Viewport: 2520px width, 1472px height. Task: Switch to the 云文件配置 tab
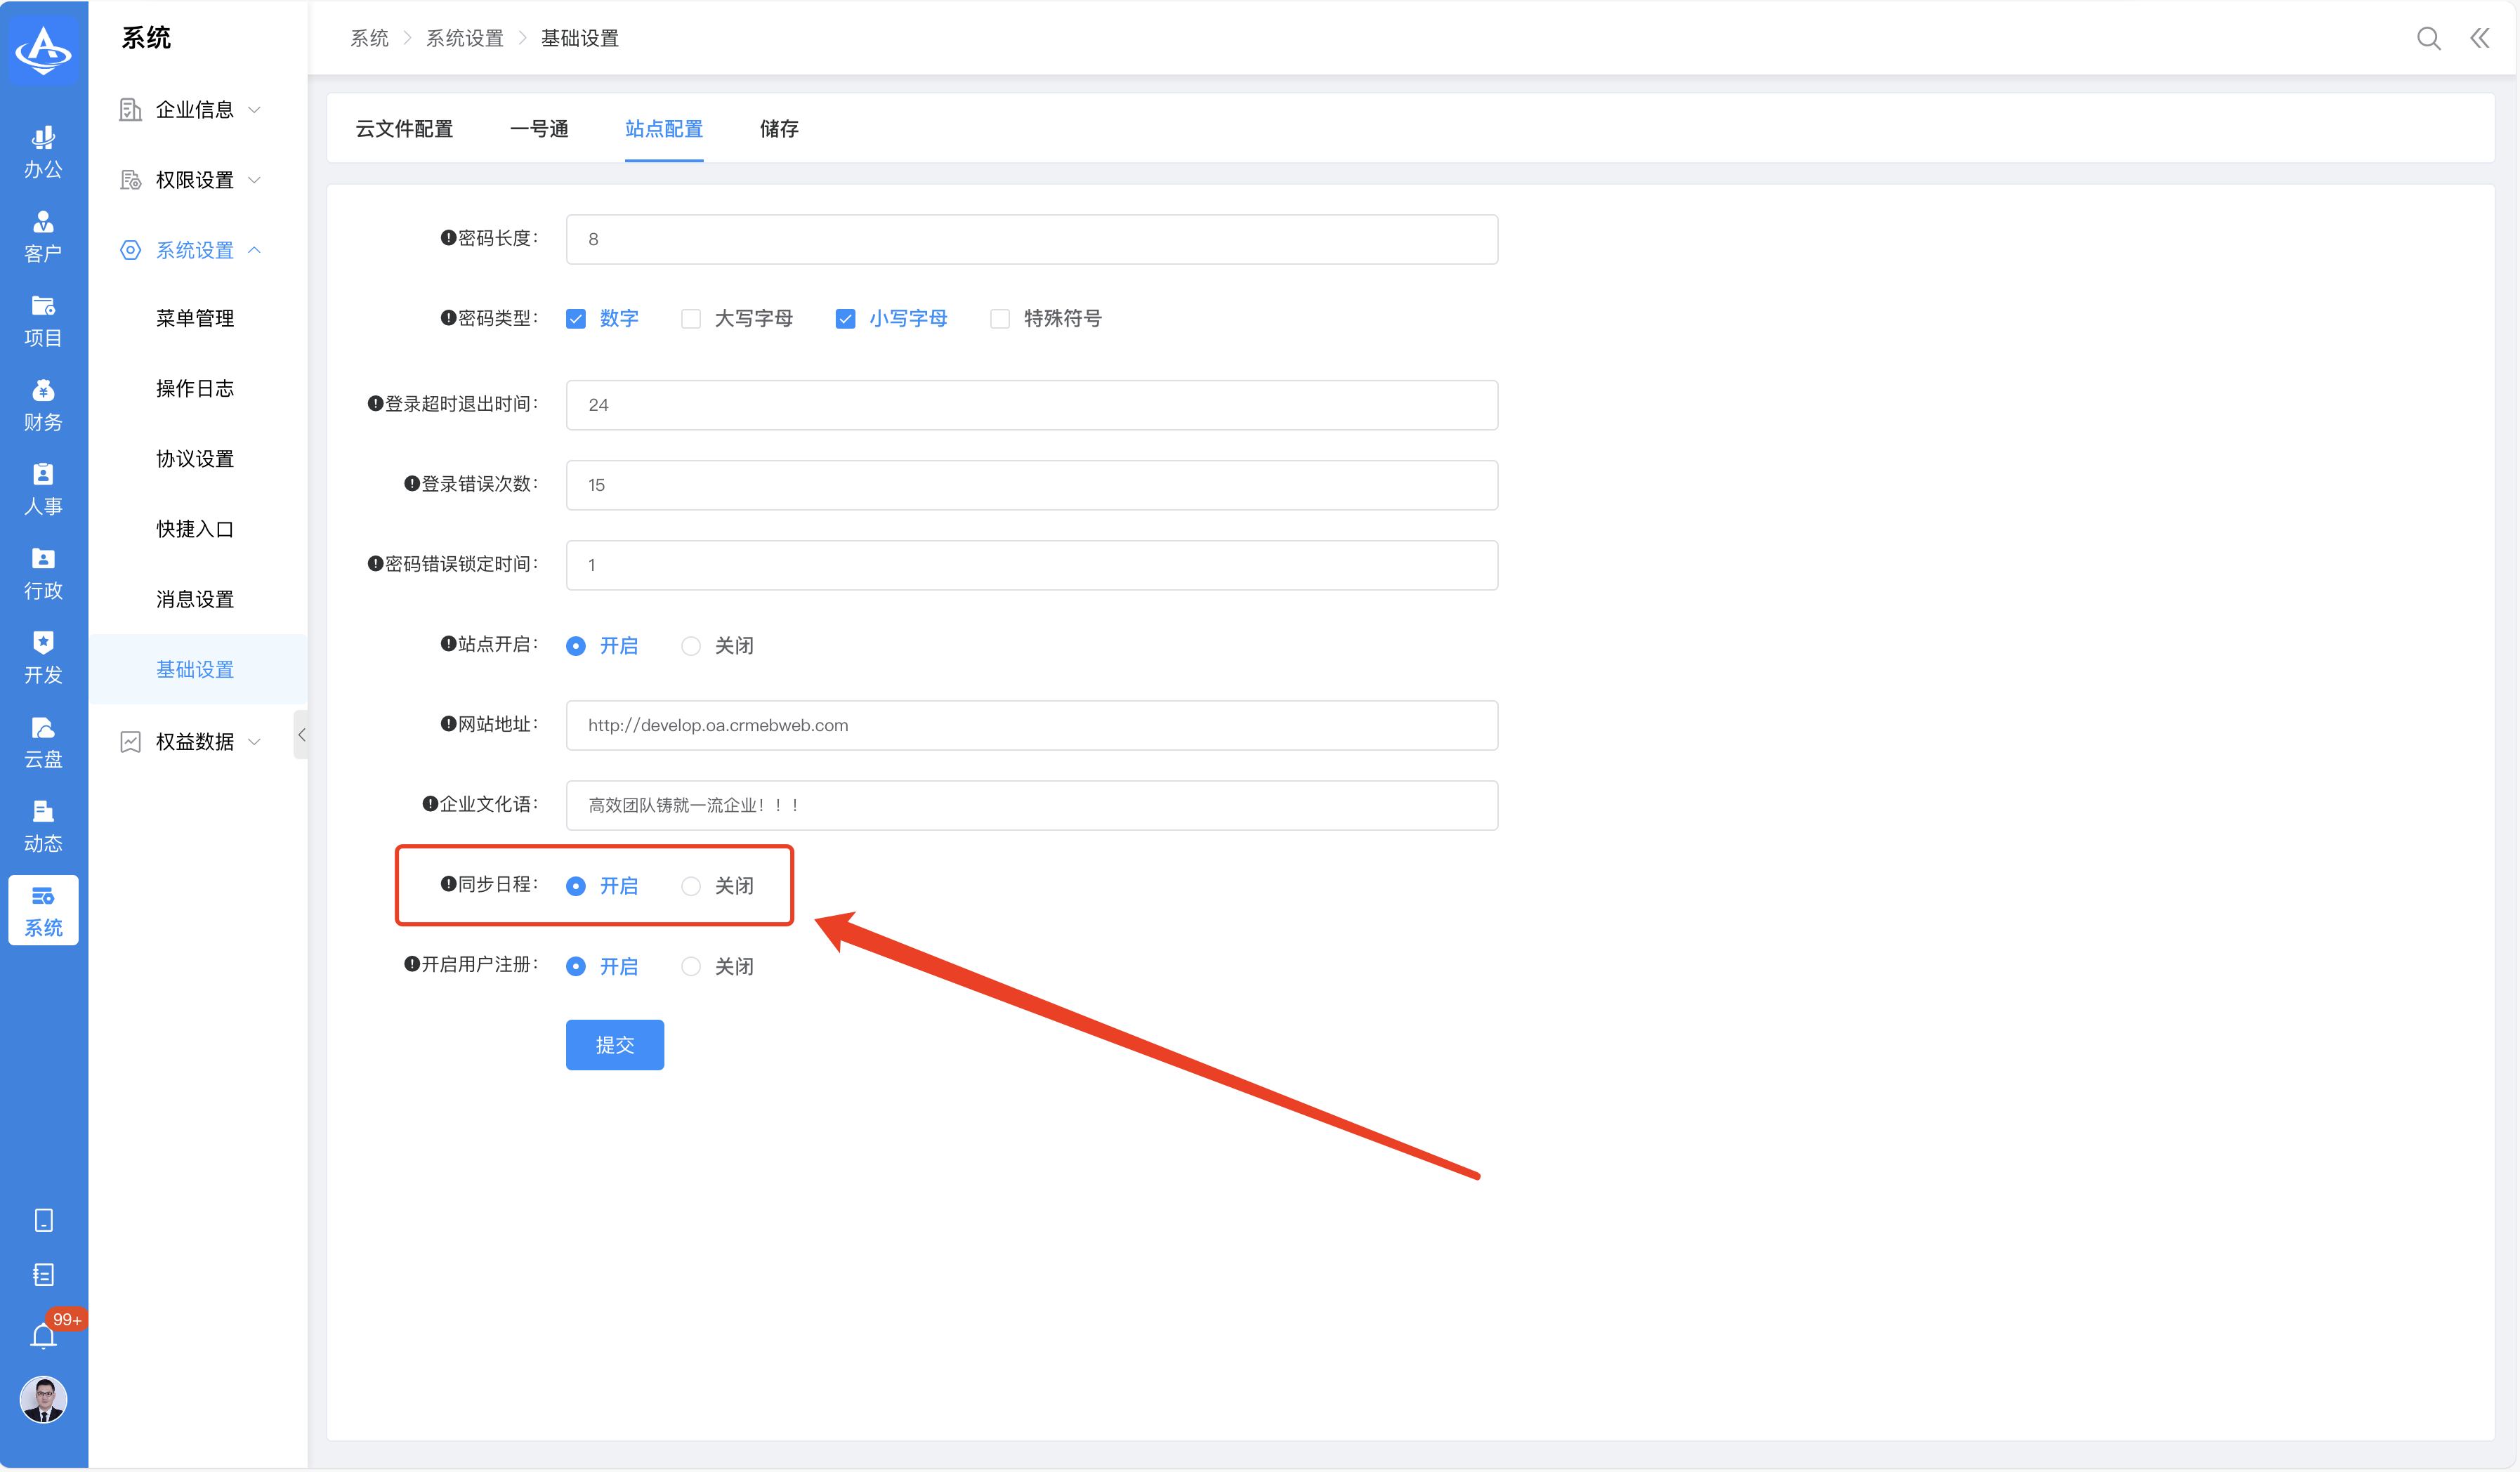click(x=404, y=129)
